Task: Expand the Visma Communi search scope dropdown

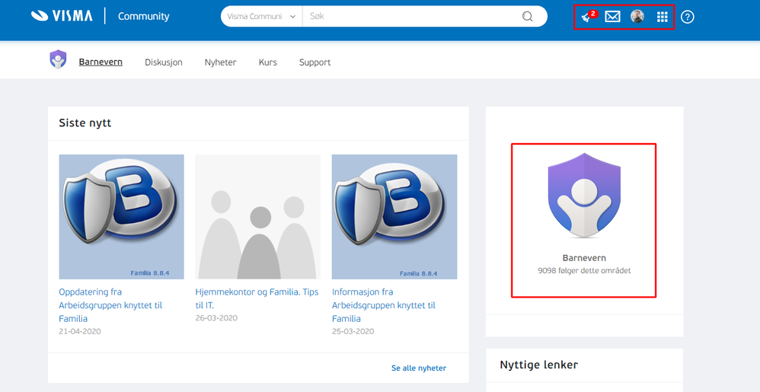Action: coord(261,17)
